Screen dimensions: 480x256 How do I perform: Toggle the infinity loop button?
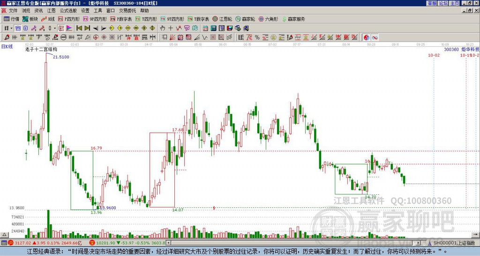pos(375,37)
